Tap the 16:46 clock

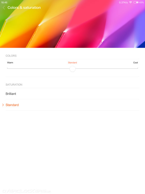[4, 2]
